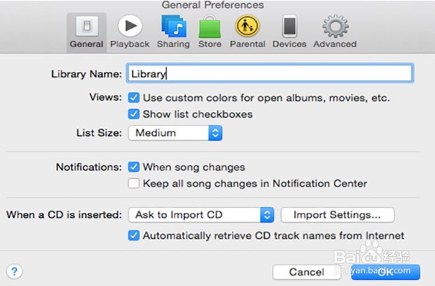Open the Store preferences icon
This screenshot has height=286, width=435.
[x=209, y=27]
